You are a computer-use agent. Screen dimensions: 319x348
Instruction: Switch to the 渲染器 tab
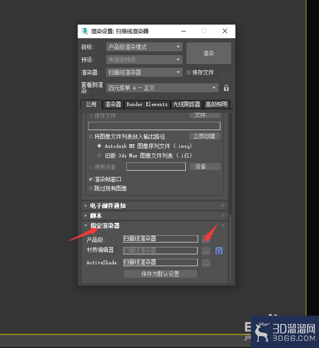(x=113, y=104)
